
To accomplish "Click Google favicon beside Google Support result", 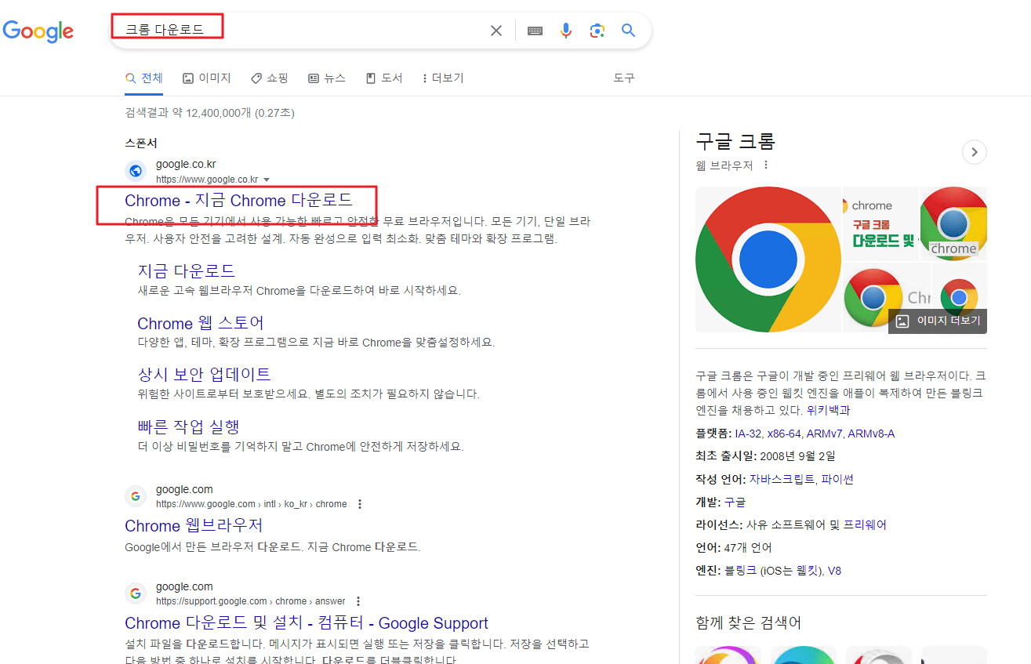I will click(136, 593).
